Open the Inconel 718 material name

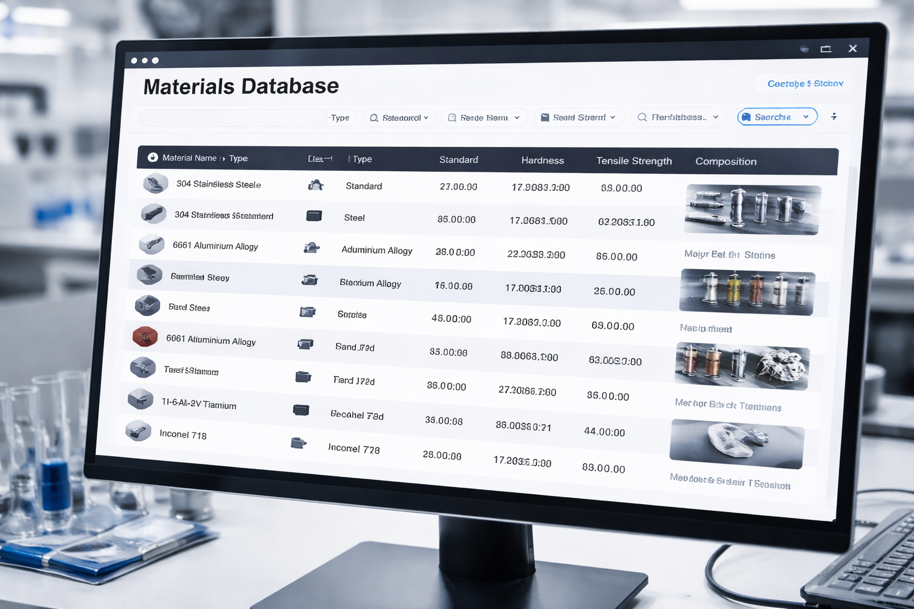pyautogui.click(x=183, y=434)
